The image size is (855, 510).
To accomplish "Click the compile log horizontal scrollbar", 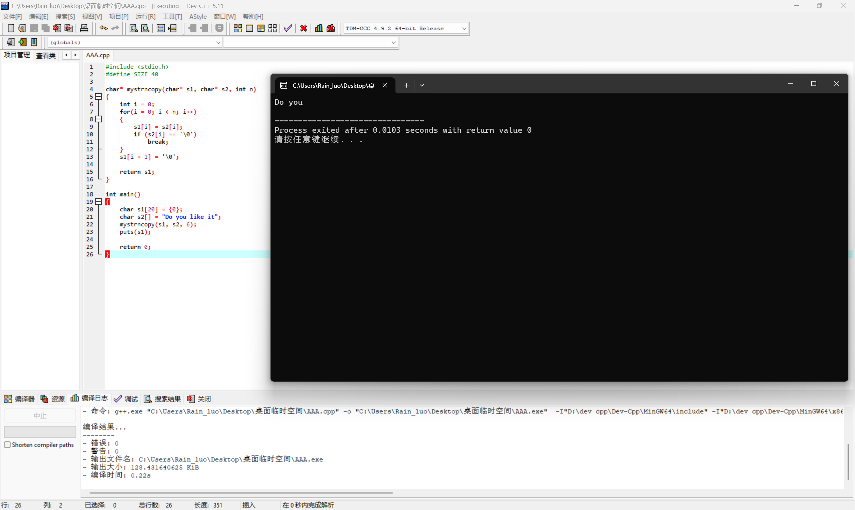I will pyautogui.click(x=241, y=493).
